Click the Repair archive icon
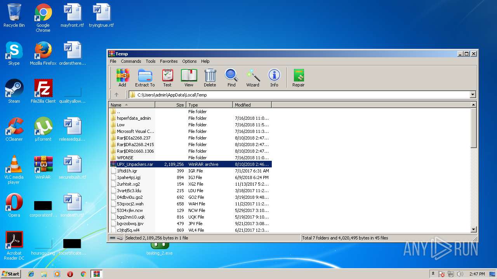 click(299, 78)
